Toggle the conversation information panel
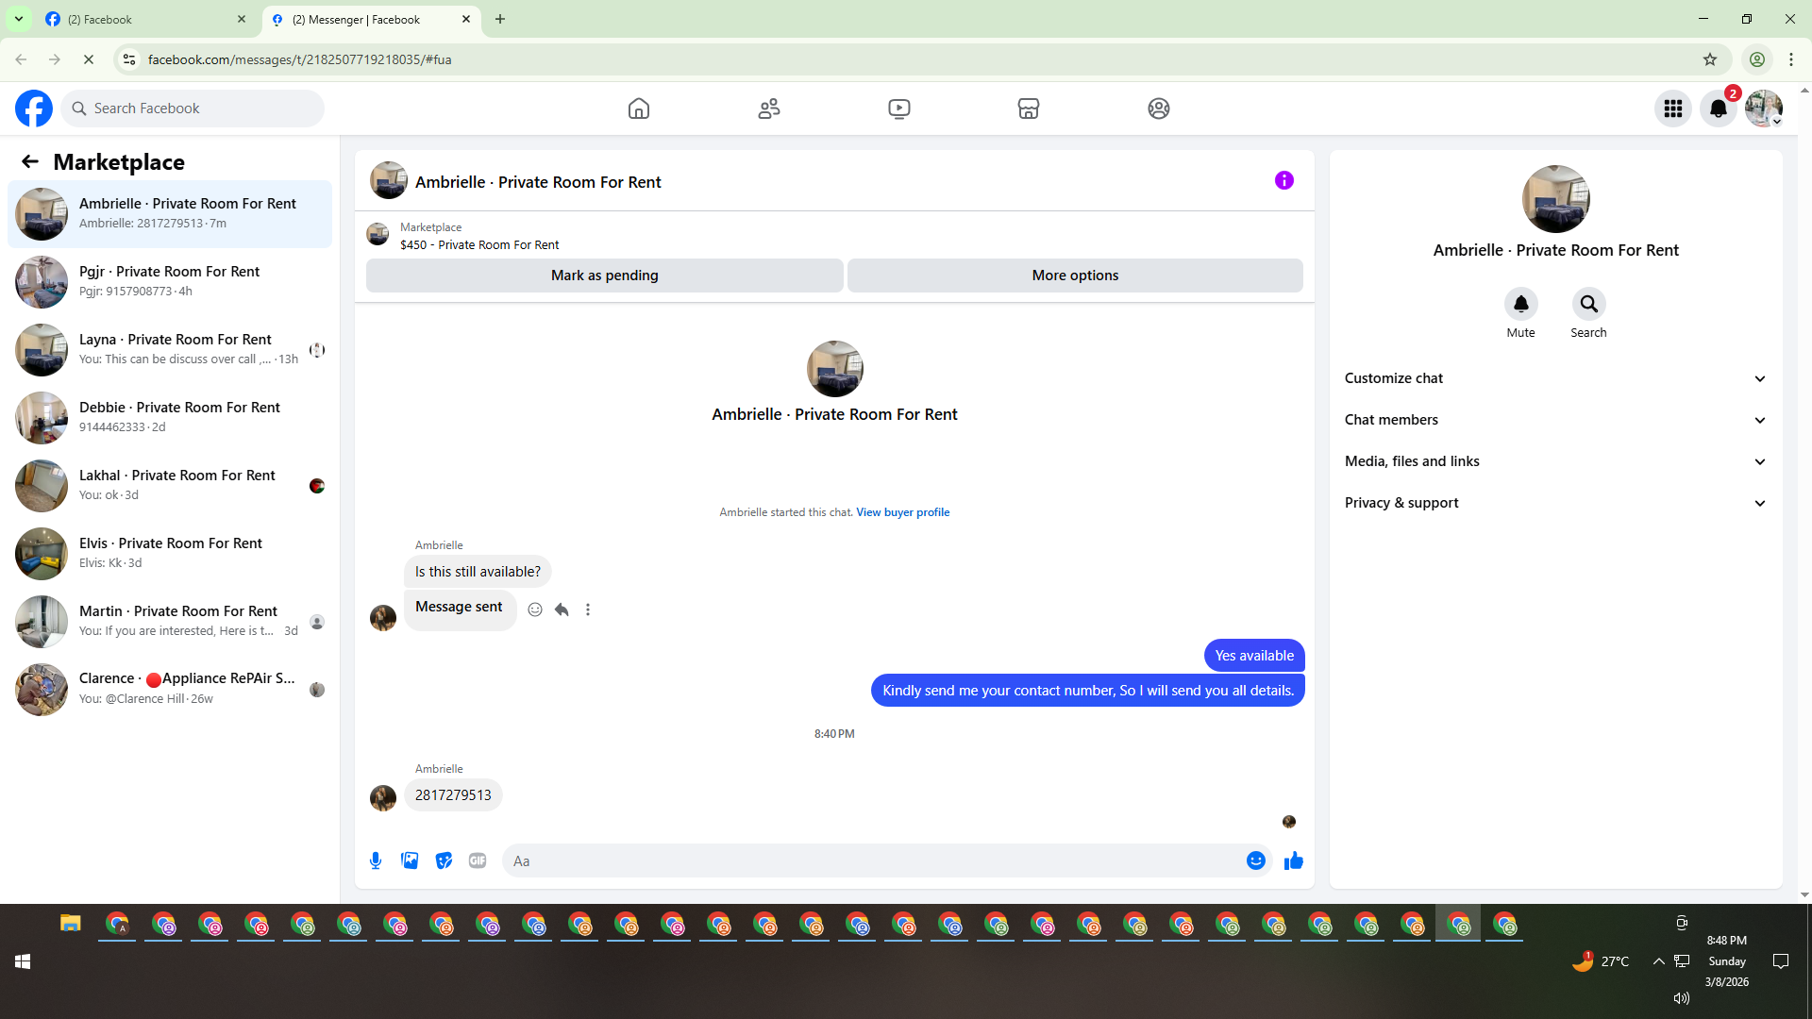The width and height of the screenshot is (1812, 1019). coord(1283,180)
